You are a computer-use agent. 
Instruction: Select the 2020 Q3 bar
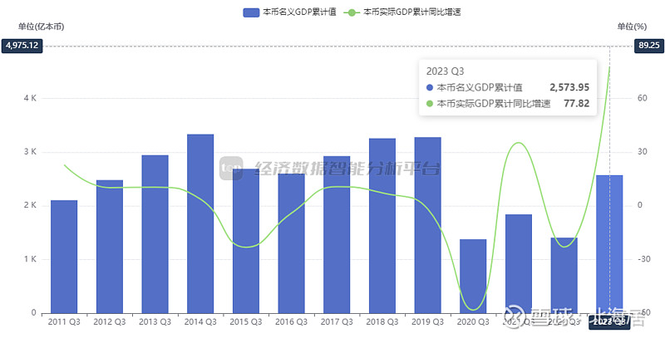[473, 277]
